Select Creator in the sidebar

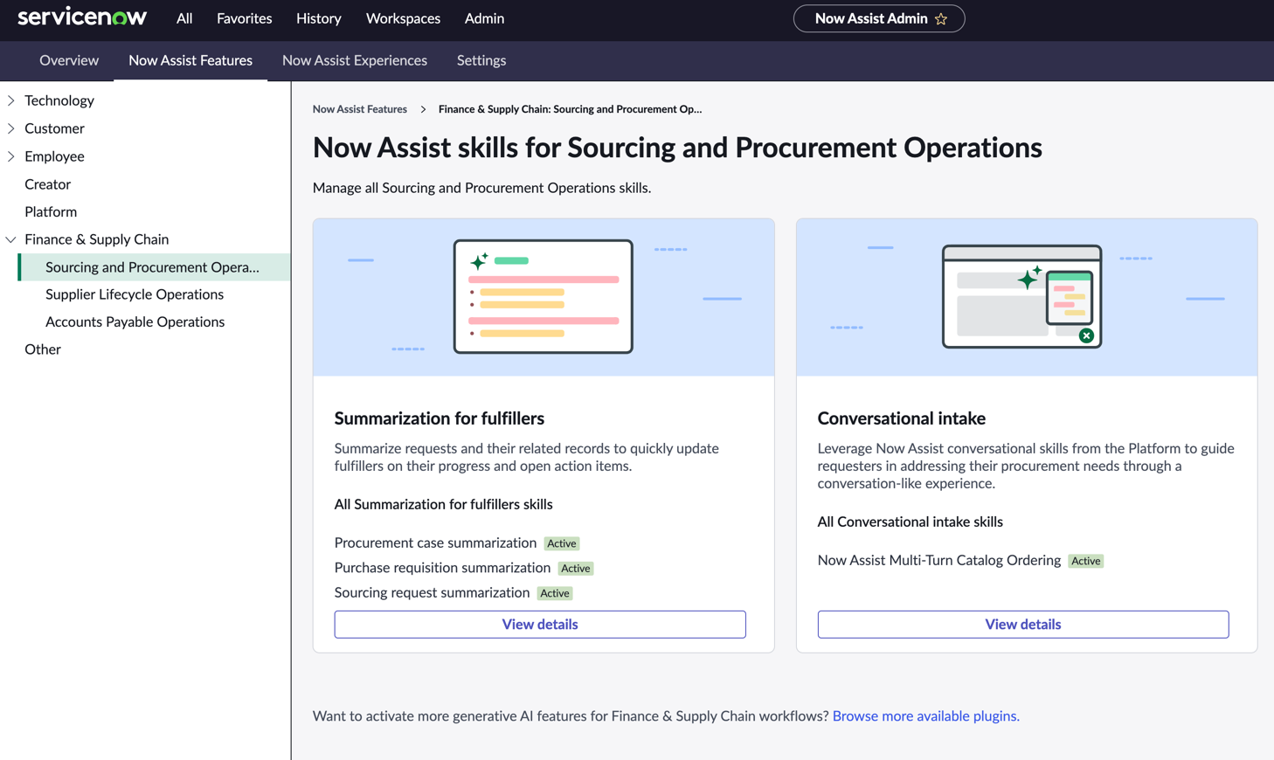click(x=47, y=184)
